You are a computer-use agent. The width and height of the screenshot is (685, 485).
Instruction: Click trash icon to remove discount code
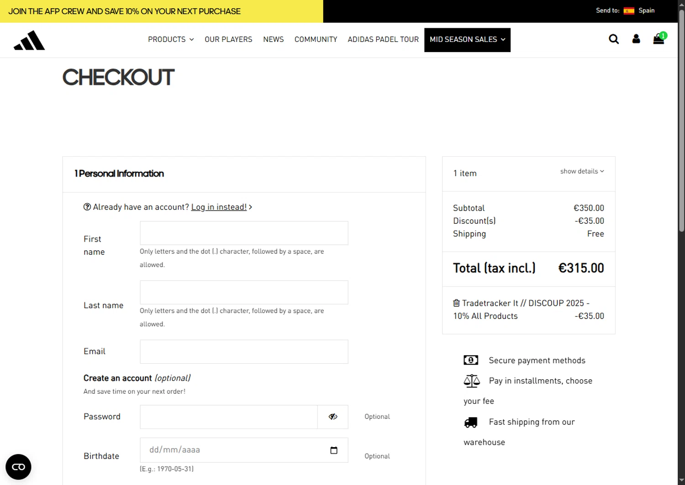[456, 303]
